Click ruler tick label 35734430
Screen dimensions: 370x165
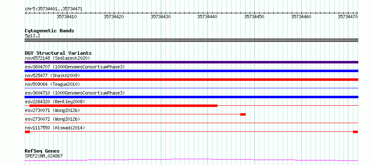pyautogui.click(x=161, y=17)
